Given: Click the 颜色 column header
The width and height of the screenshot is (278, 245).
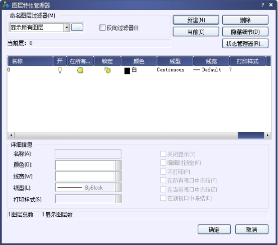Looking at the screenshot, I should click(x=139, y=61).
